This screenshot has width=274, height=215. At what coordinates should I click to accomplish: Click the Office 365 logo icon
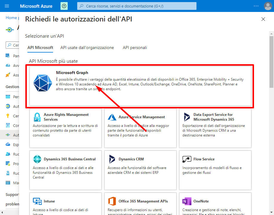click(112, 201)
